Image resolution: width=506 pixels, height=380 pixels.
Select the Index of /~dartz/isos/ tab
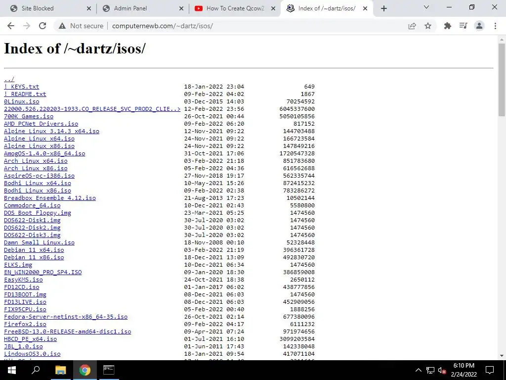[x=327, y=8]
